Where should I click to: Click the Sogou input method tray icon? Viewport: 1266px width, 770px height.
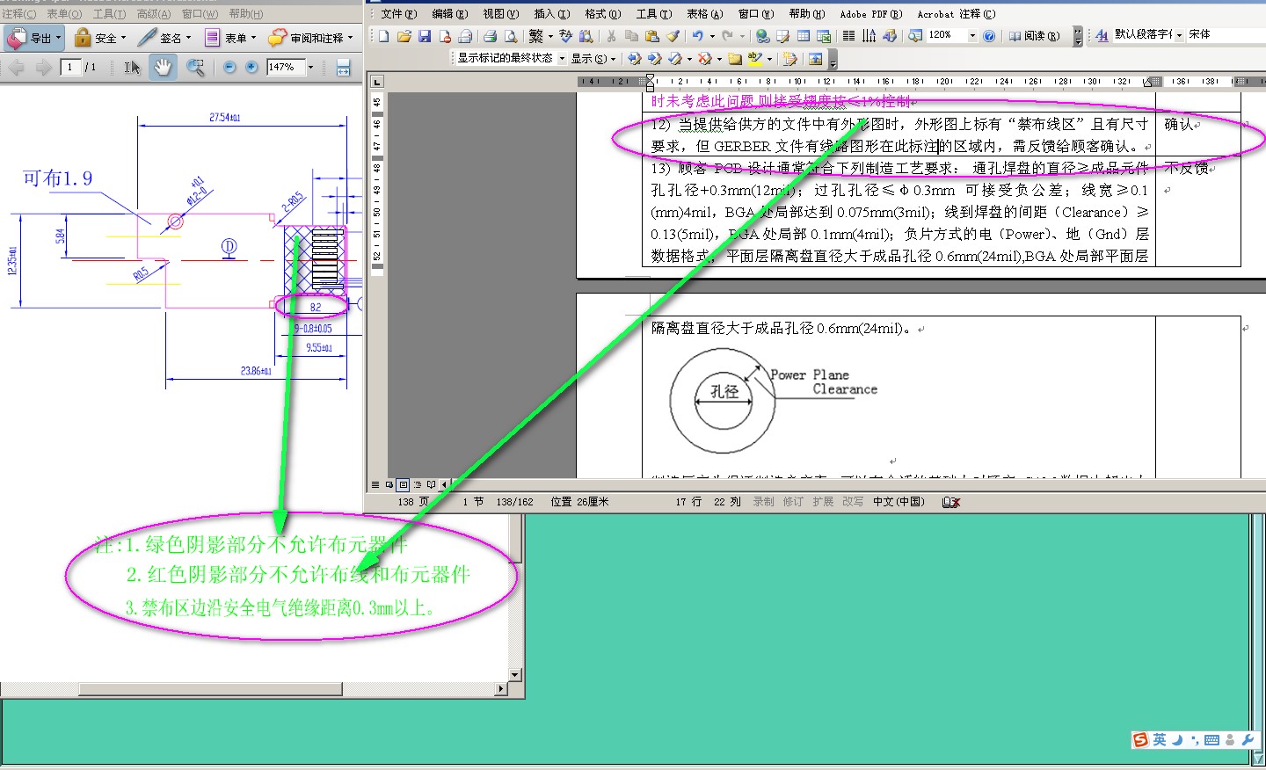coord(1140,740)
